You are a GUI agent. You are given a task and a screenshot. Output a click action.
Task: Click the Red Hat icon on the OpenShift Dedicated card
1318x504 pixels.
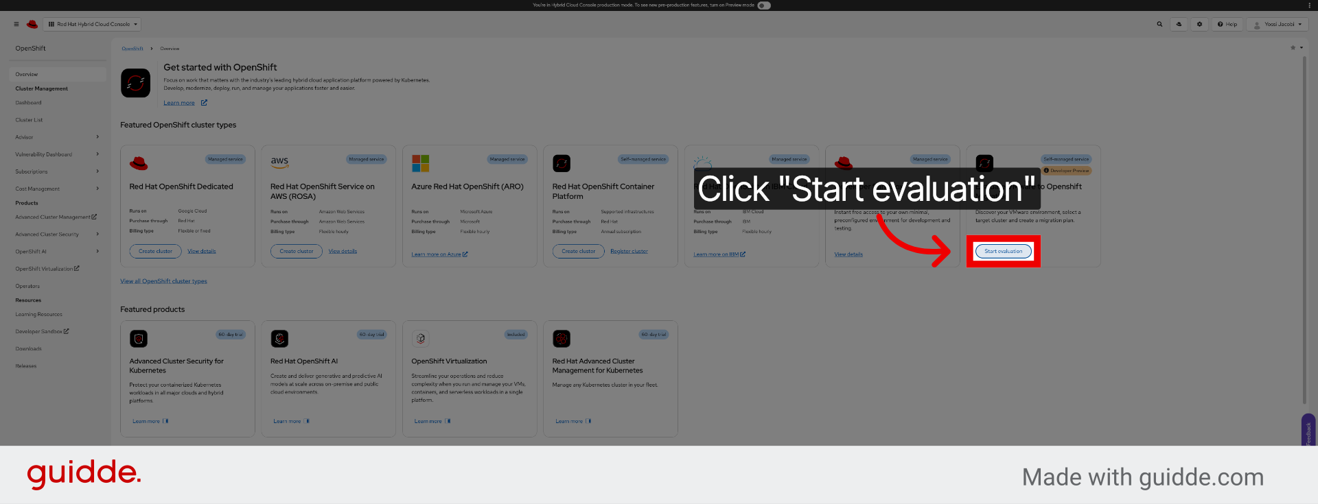click(x=139, y=163)
